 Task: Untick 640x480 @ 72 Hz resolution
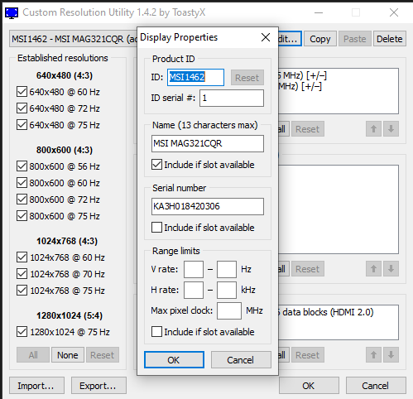pyautogui.click(x=22, y=108)
